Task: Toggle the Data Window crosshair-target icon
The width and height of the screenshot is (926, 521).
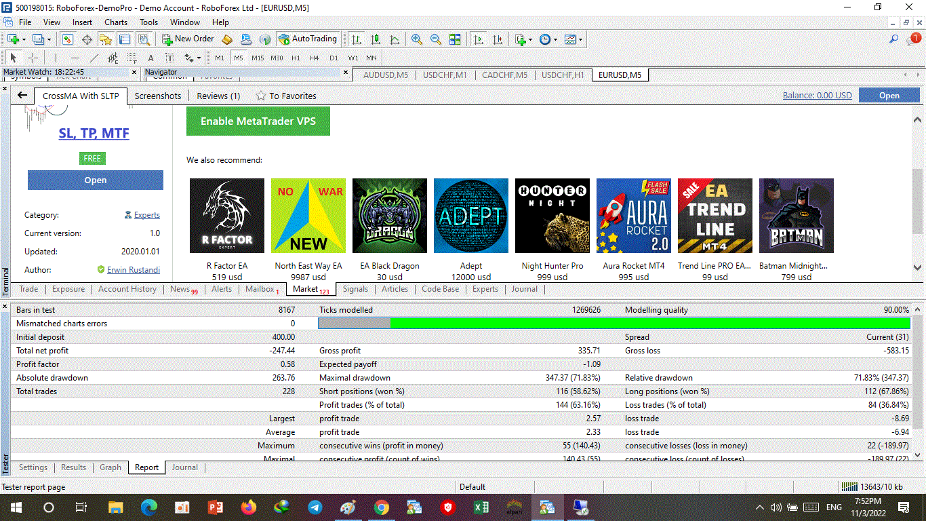Action: tap(87, 39)
